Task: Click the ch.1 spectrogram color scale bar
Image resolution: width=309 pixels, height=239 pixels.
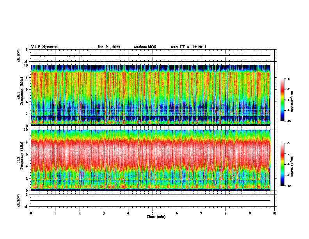Action: point(282,100)
